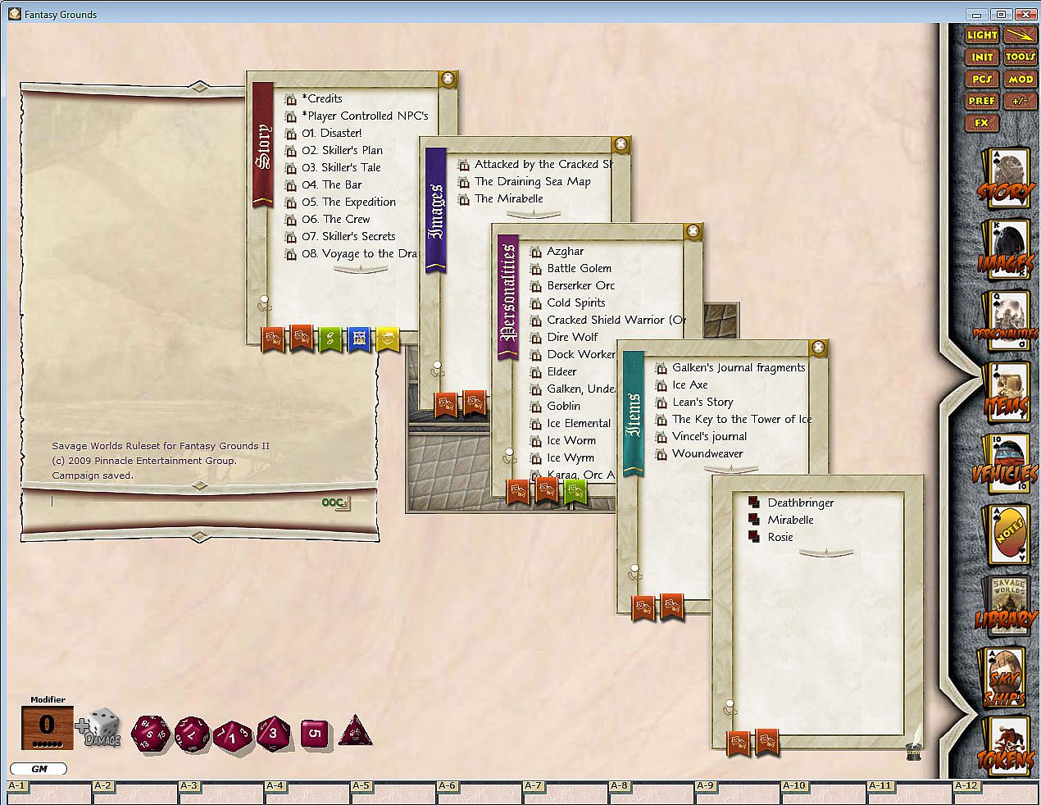1041x805 pixels.
Task: Open The Draining Sea Map image
Action: tap(532, 181)
